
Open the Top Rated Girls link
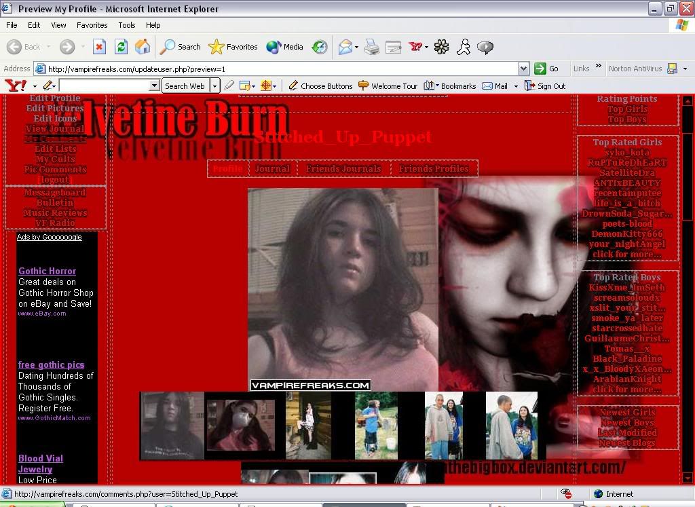click(x=627, y=142)
